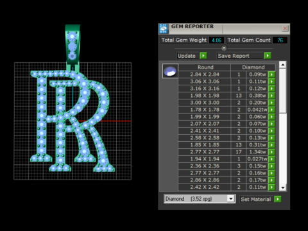Click green arrow on the 1.34tw row

[271, 152]
